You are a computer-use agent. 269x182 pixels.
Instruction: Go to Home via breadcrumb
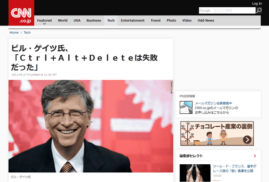(14, 33)
